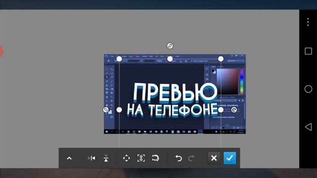This screenshot has width=317, height=178.
Task: Tap the skew handle above the image
Action: [170, 46]
